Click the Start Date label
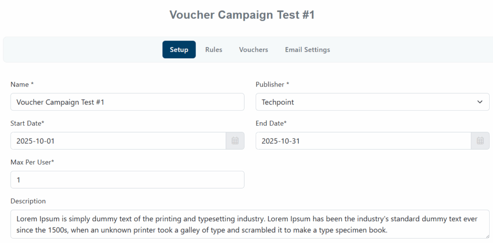The height and width of the screenshot is (243, 493). pos(27,123)
